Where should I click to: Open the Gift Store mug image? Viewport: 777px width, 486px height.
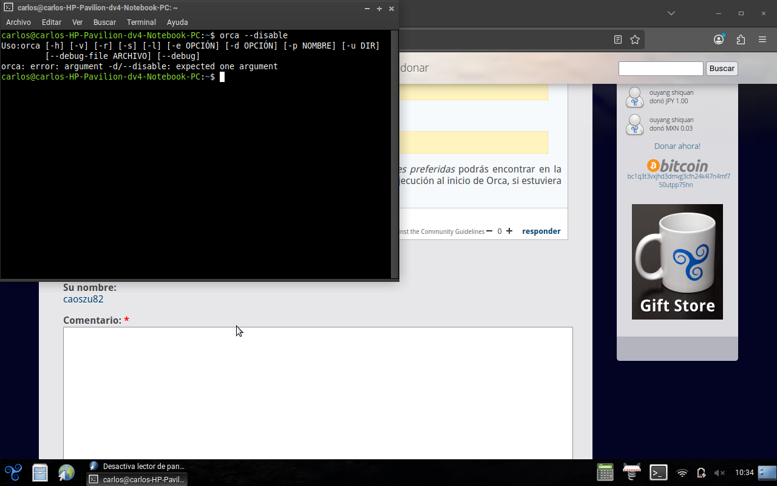pos(677,261)
